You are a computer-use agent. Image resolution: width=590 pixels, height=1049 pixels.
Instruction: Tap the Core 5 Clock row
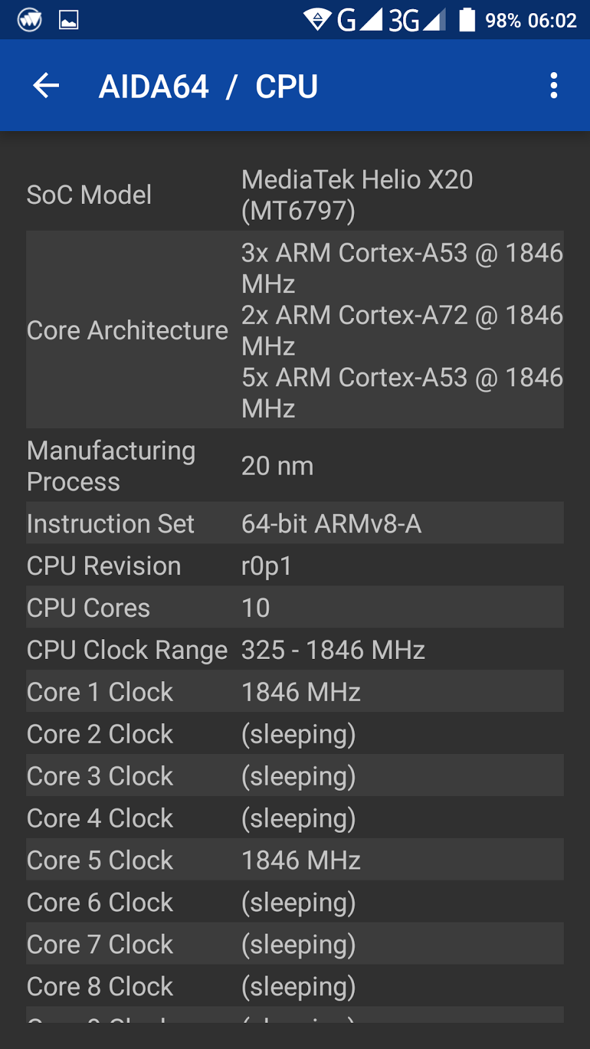tap(295, 860)
